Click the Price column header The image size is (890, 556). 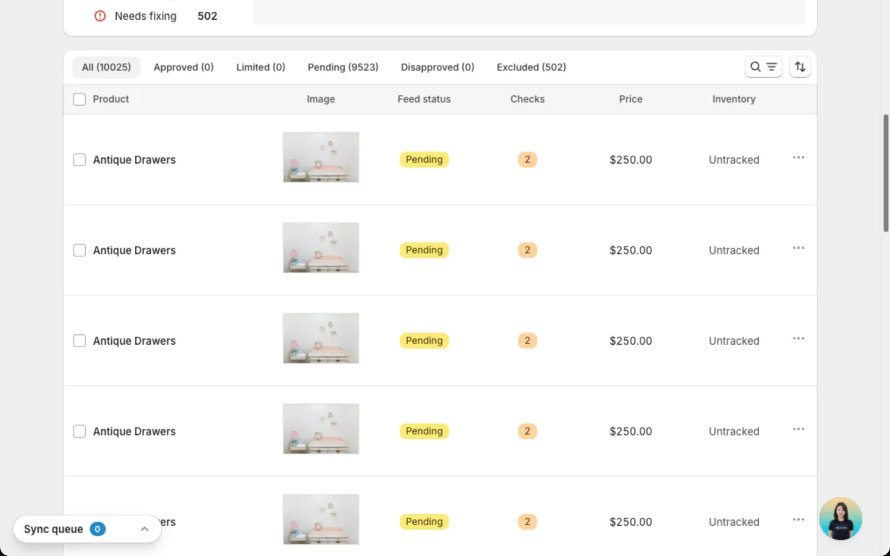(x=630, y=99)
